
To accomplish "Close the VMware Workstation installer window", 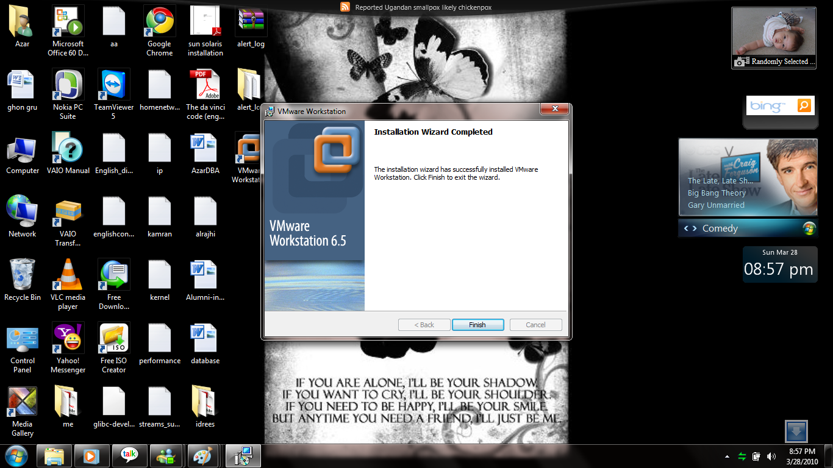I will 555,109.
